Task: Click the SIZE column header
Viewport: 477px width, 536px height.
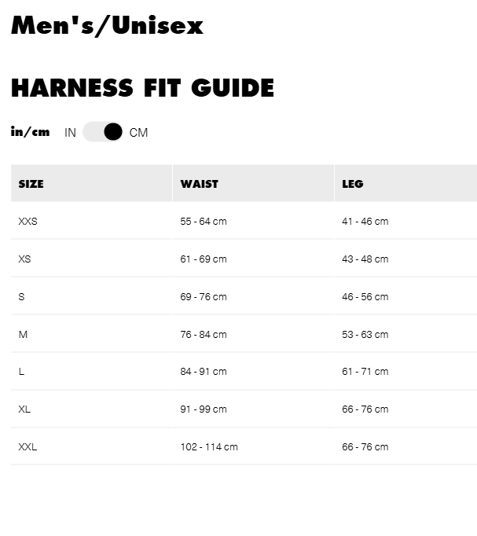Action: (x=31, y=184)
